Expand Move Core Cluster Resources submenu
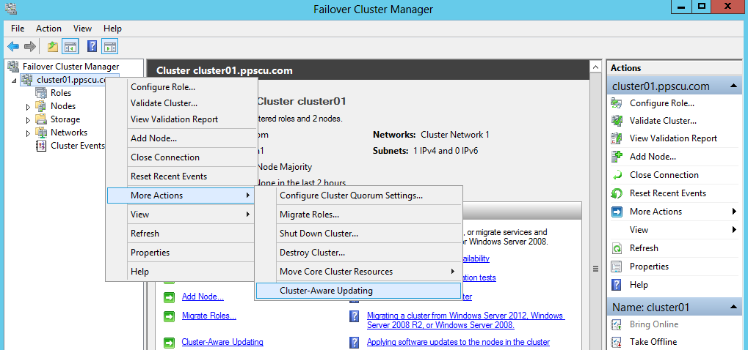748x350 pixels. 359,272
